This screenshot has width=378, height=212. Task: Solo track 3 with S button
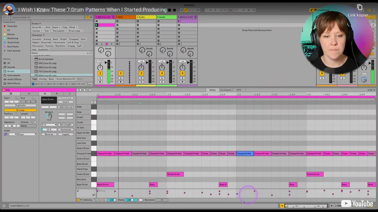click(141, 78)
